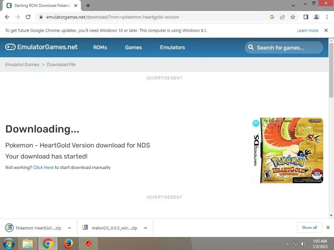
Task: Bookmark this tab with star icon
Action: point(293,17)
